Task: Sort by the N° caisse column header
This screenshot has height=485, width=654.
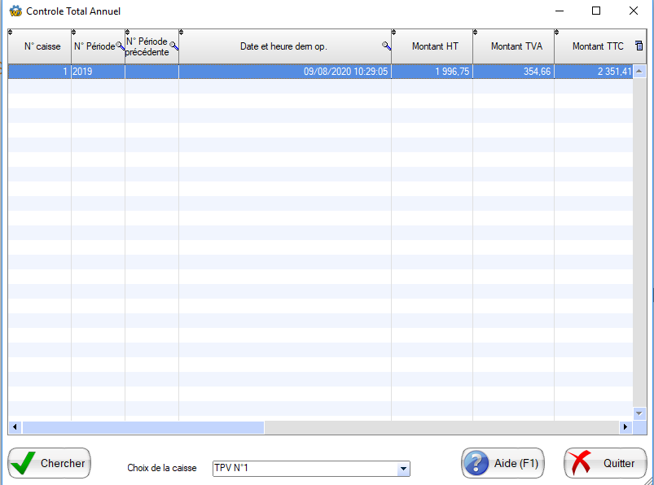Action: click(42, 47)
